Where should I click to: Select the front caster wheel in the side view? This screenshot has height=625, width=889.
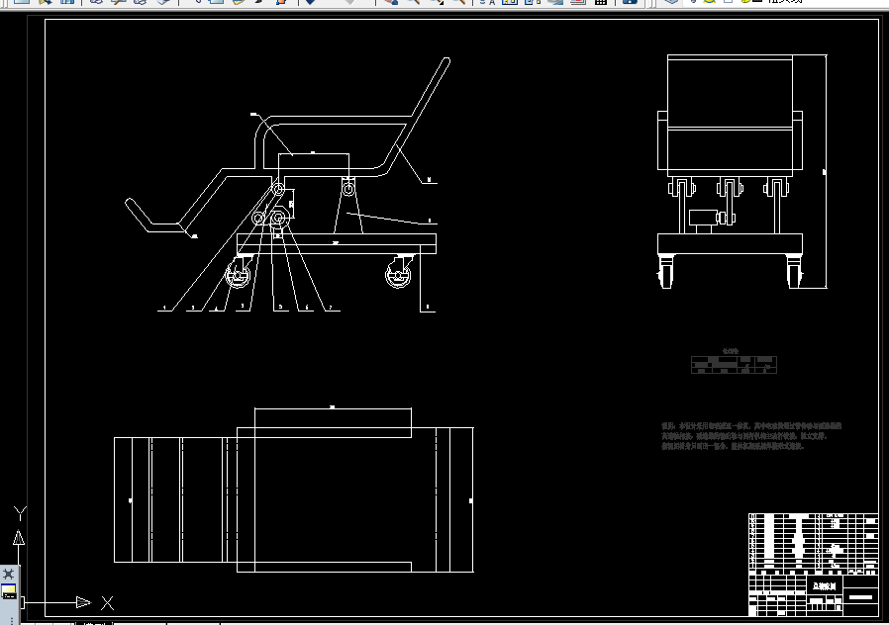coord(239,275)
